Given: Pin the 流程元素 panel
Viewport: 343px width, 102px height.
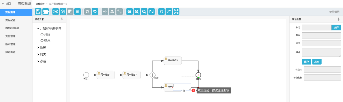Looking at the screenshot, I should [x=62, y=19].
